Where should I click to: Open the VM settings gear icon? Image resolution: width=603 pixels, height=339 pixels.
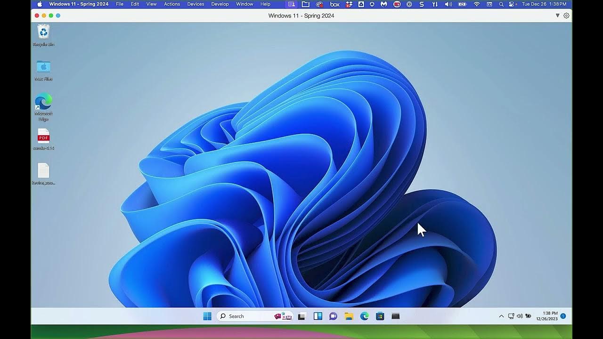tap(566, 16)
